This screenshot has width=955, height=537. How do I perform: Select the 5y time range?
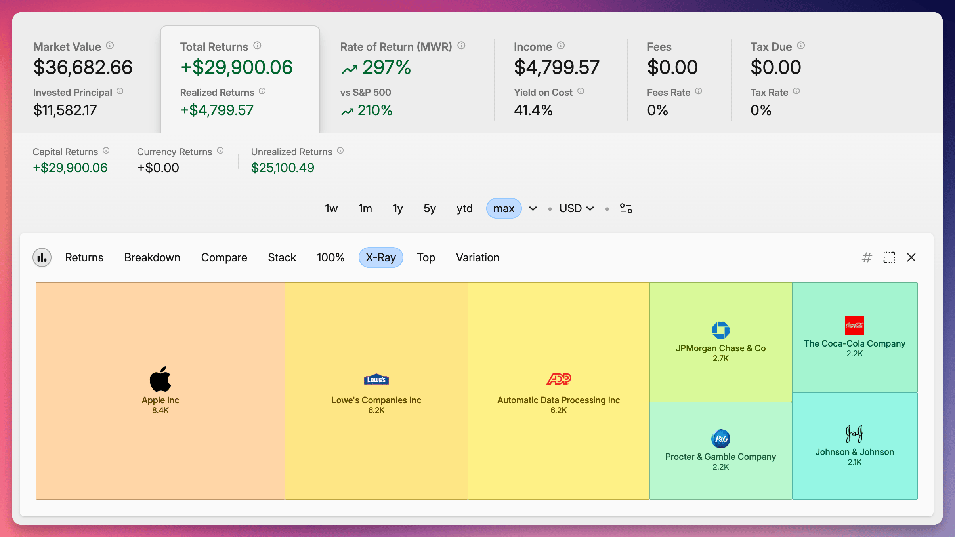point(430,208)
